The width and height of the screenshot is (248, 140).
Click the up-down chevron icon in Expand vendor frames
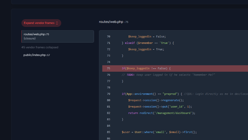[57, 23]
